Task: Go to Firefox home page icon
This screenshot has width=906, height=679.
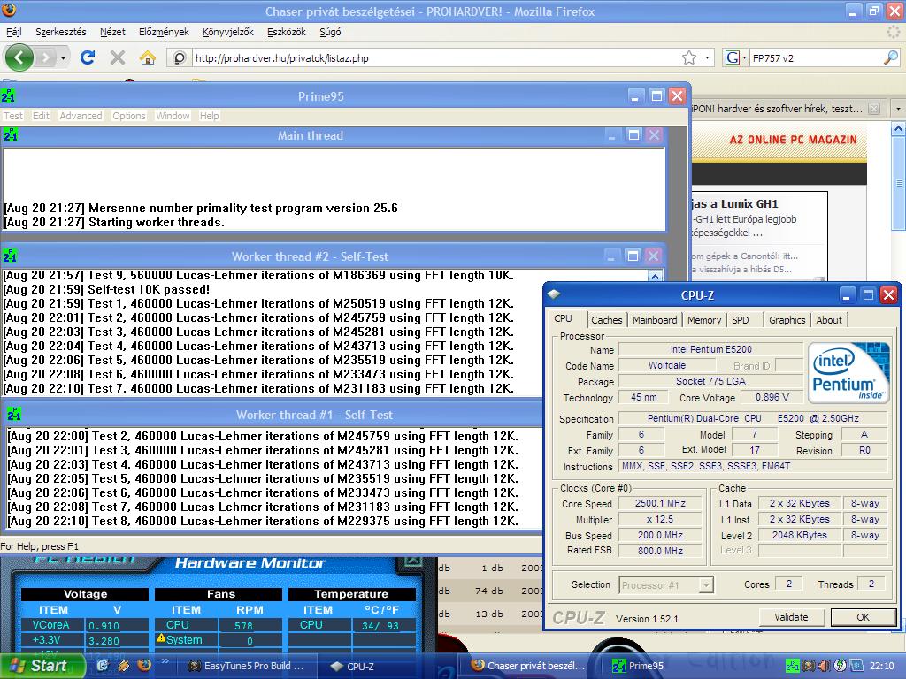Action: pyautogui.click(x=148, y=57)
